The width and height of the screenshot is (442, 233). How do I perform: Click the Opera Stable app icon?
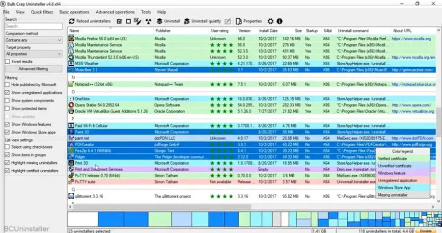(x=71, y=105)
